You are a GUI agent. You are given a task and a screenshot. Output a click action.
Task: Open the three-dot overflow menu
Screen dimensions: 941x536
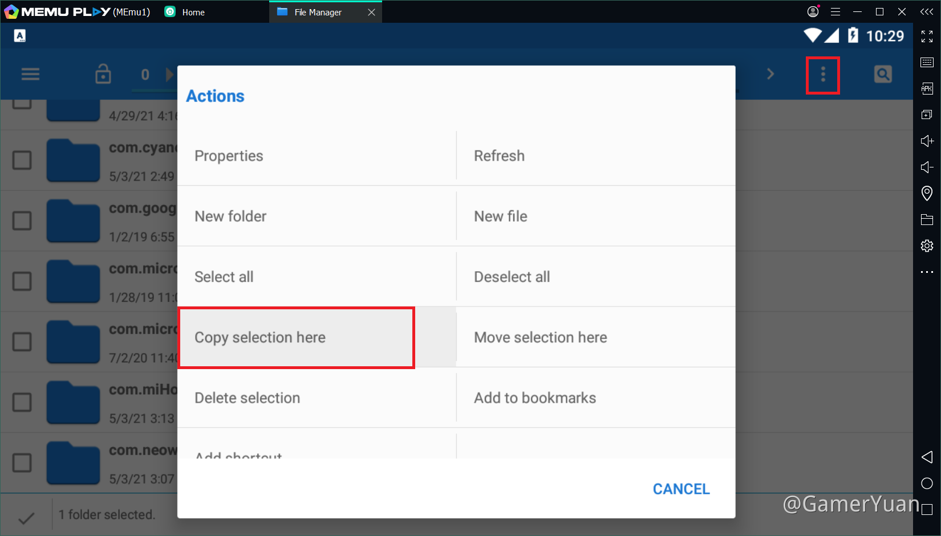point(822,75)
